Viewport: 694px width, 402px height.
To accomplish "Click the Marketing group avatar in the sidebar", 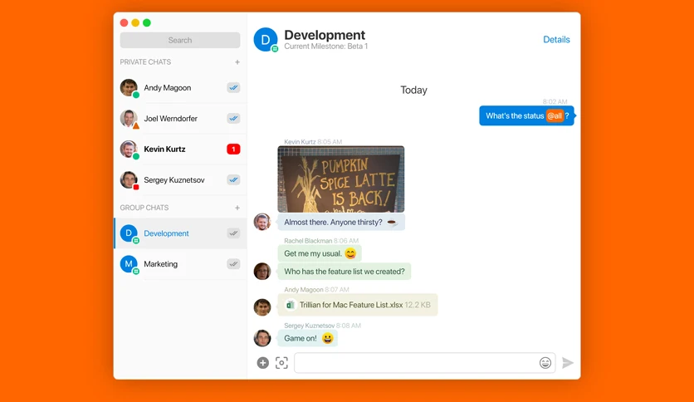I will (129, 264).
